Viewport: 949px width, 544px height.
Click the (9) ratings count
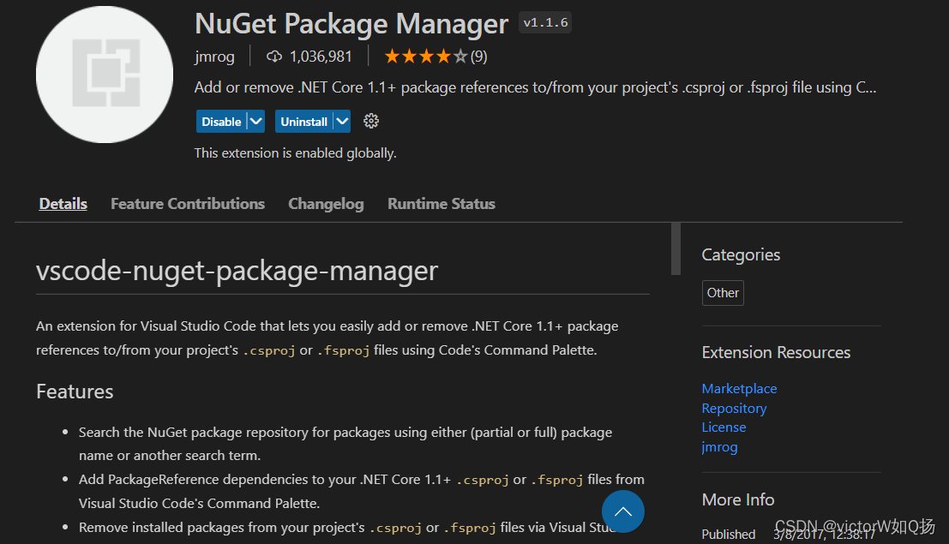[x=478, y=57]
